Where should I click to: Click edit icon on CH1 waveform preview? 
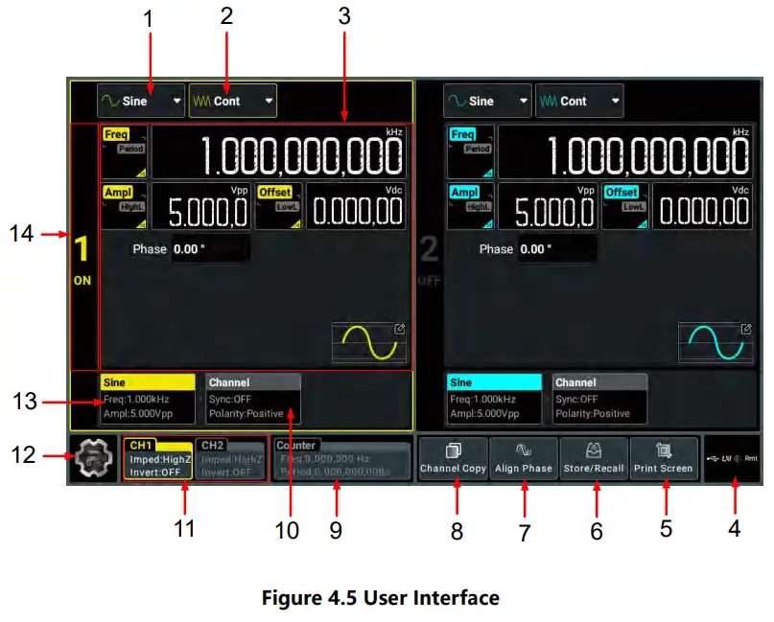point(400,329)
